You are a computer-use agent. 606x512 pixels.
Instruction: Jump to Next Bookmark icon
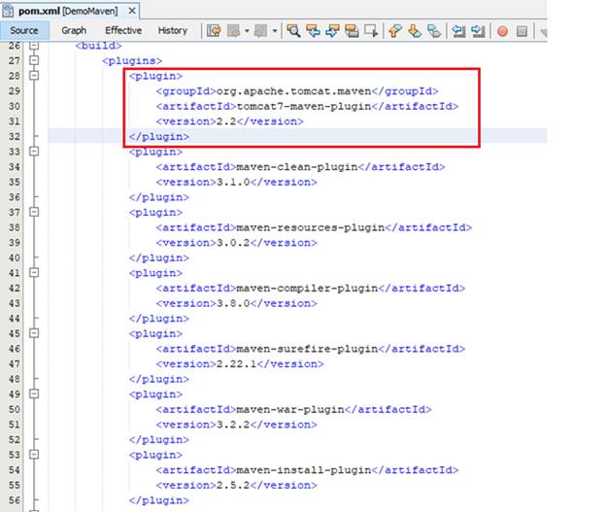pyautogui.click(x=415, y=30)
